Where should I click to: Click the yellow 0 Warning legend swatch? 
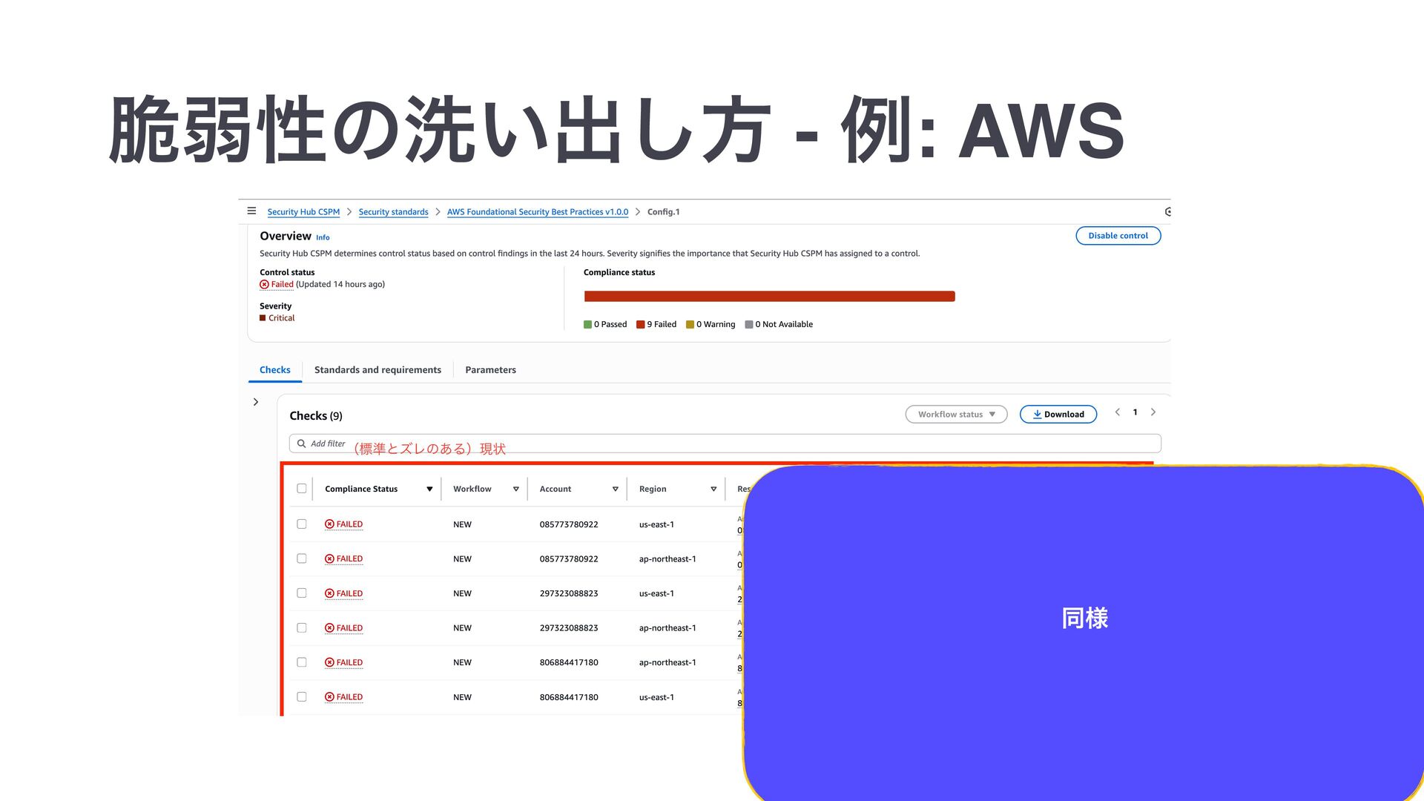(690, 325)
